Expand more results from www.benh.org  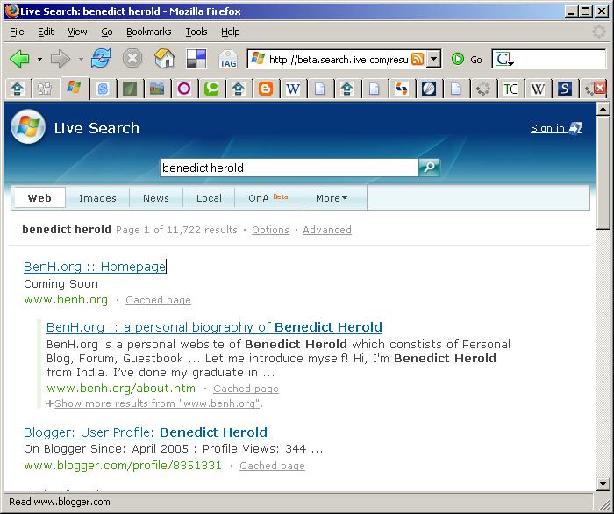(x=158, y=403)
